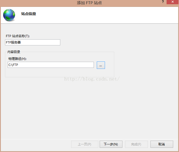Go to next step with 下一步(N)
The height and width of the screenshot is (152, 179).
(x=111, y=144)
